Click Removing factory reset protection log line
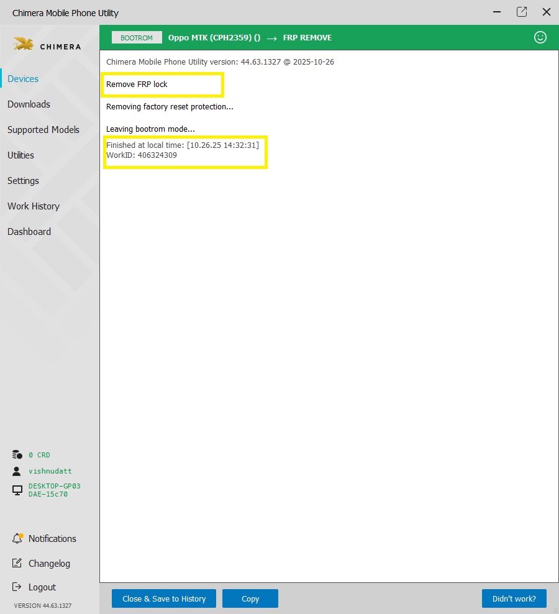559x614 pixels. [170, 106]
